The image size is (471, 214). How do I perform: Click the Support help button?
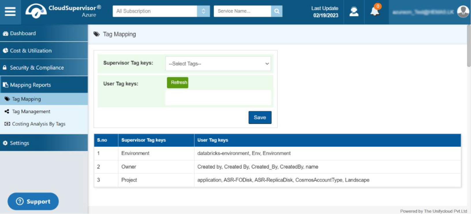click(33, 201)
